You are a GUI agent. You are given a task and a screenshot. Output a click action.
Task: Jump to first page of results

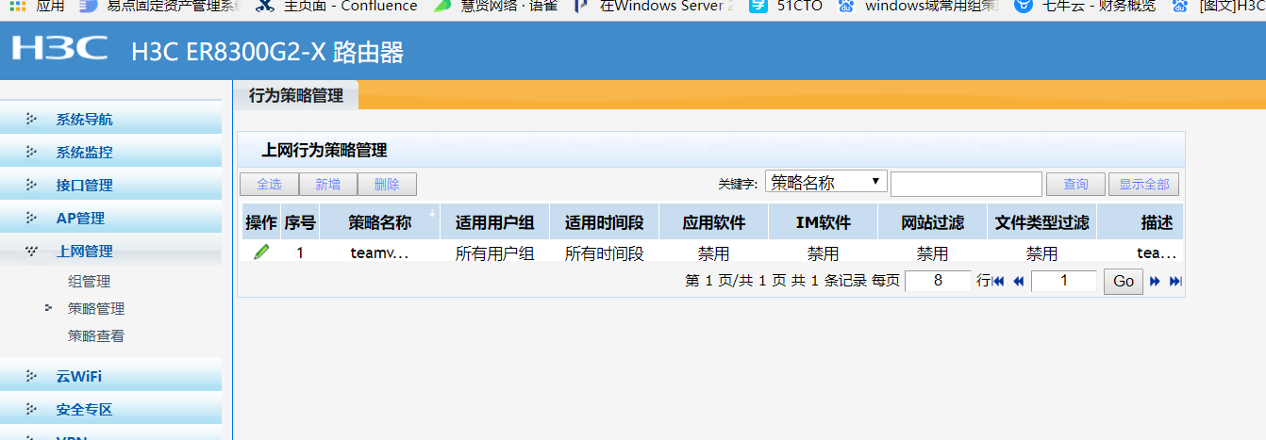click(998, 281)
